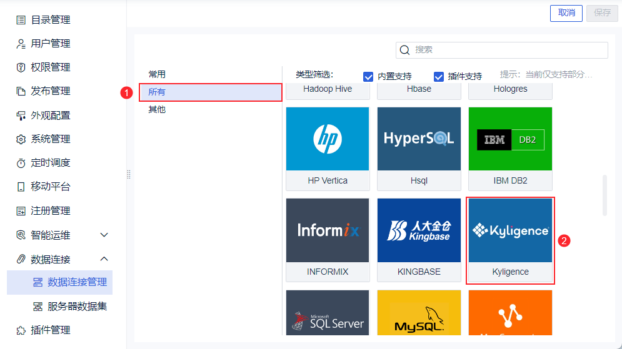Select the Informix database logo
The width and height of the screenshot is (622, 349).
click(x=328, y=230)
